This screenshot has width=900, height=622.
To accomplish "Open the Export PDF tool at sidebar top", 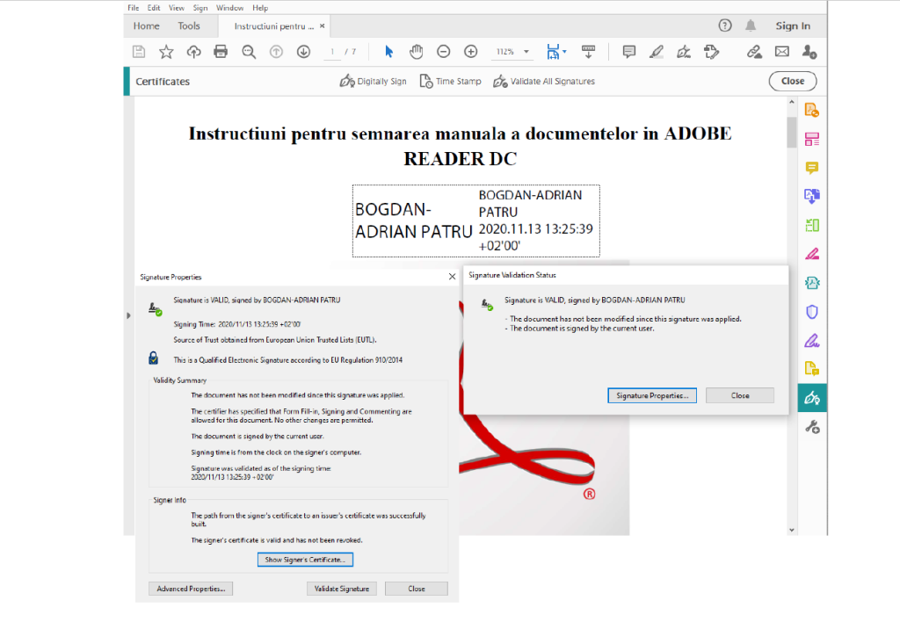I will (810, 109).
